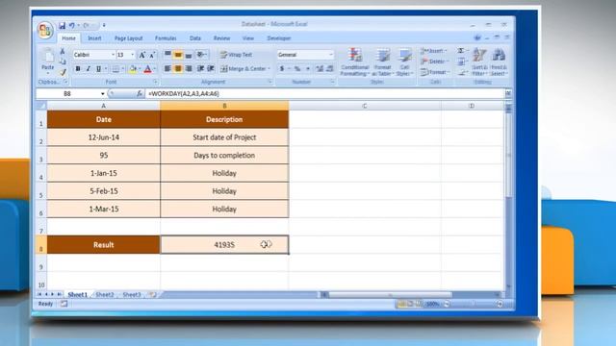Switch to the Page Layout tab
Image resolution: width=616 pixels, height=346 pixels.
[128, 38]
